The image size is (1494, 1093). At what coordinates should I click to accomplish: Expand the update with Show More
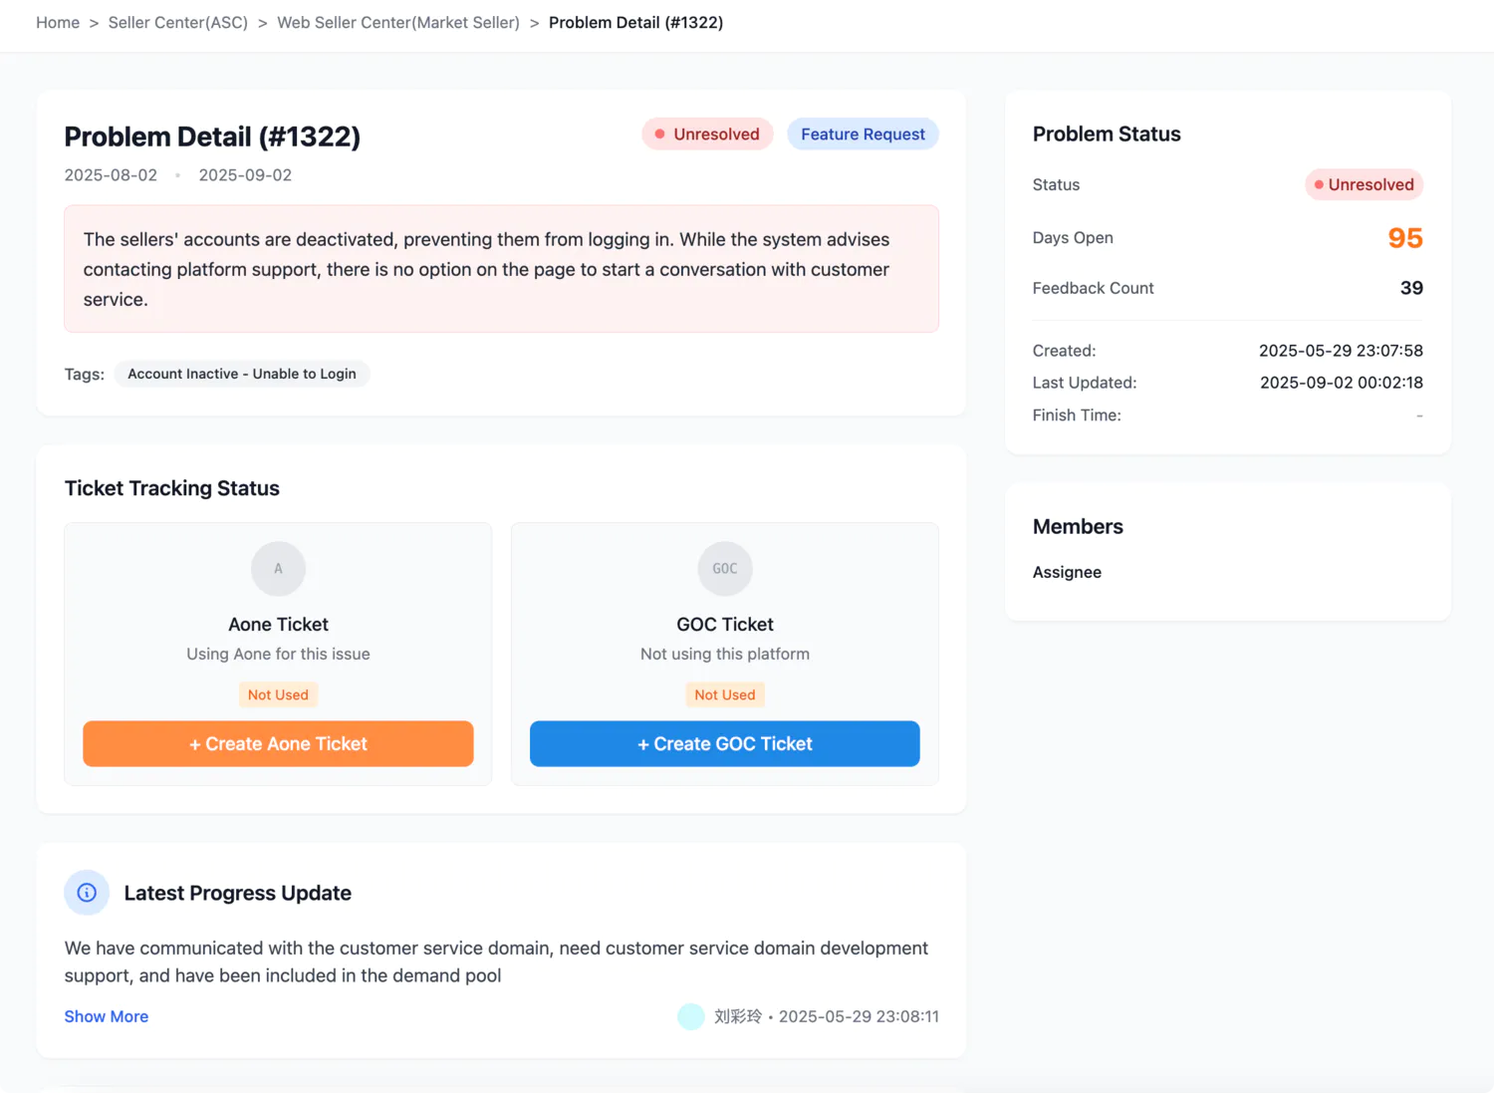(x=107, y=1016)
